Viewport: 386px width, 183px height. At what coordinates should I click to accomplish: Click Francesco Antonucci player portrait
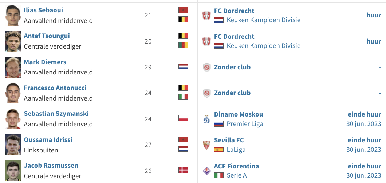click(13, 93)
